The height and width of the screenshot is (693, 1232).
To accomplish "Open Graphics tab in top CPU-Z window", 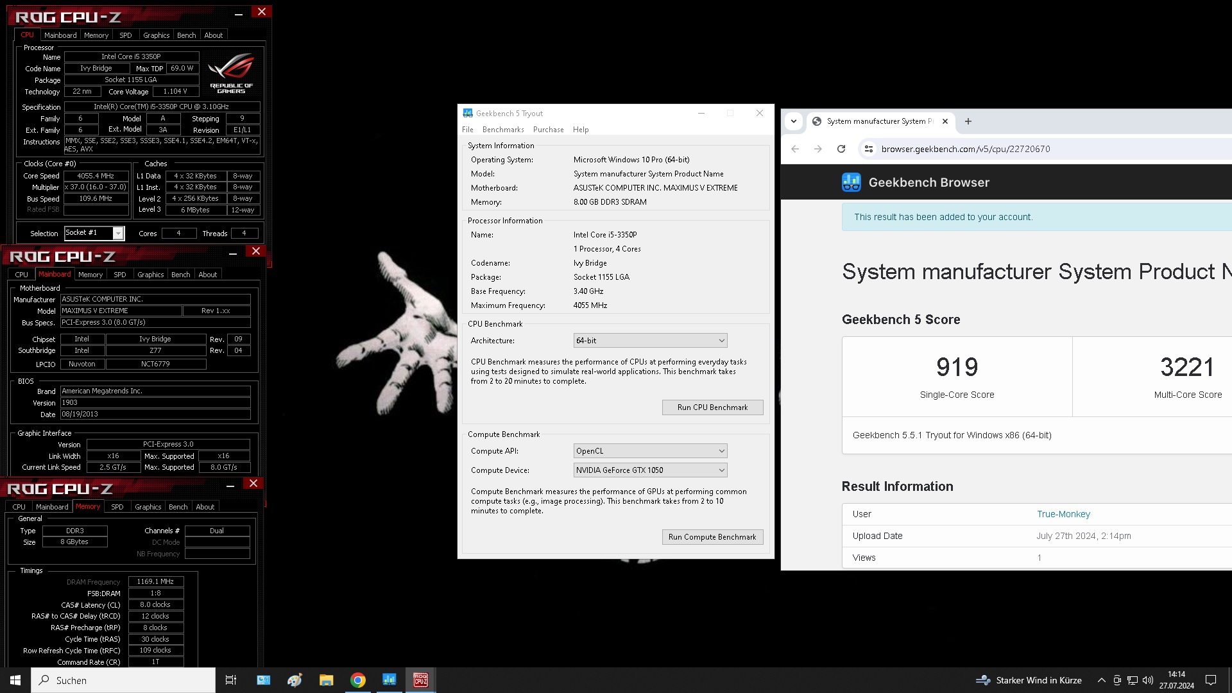I will click(x=157, y=35).
